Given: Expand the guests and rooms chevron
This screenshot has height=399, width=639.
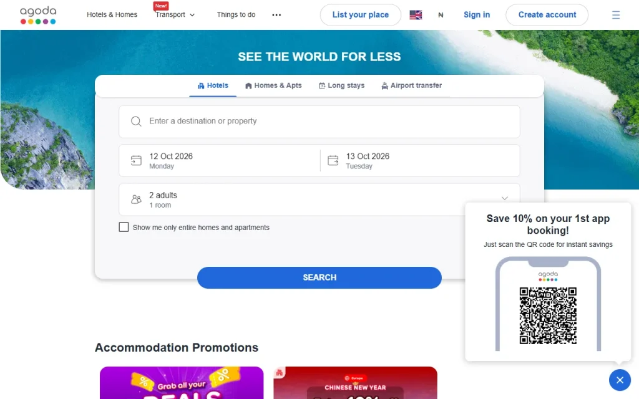Looking at the screenshot, I should click(504, 198).
